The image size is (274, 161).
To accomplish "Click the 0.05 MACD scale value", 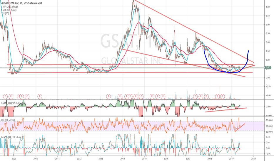I will click(x=268, y=143).
